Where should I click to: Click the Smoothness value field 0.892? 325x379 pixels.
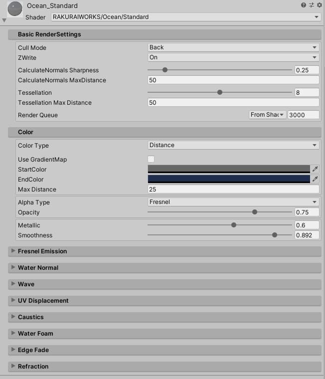307,235
